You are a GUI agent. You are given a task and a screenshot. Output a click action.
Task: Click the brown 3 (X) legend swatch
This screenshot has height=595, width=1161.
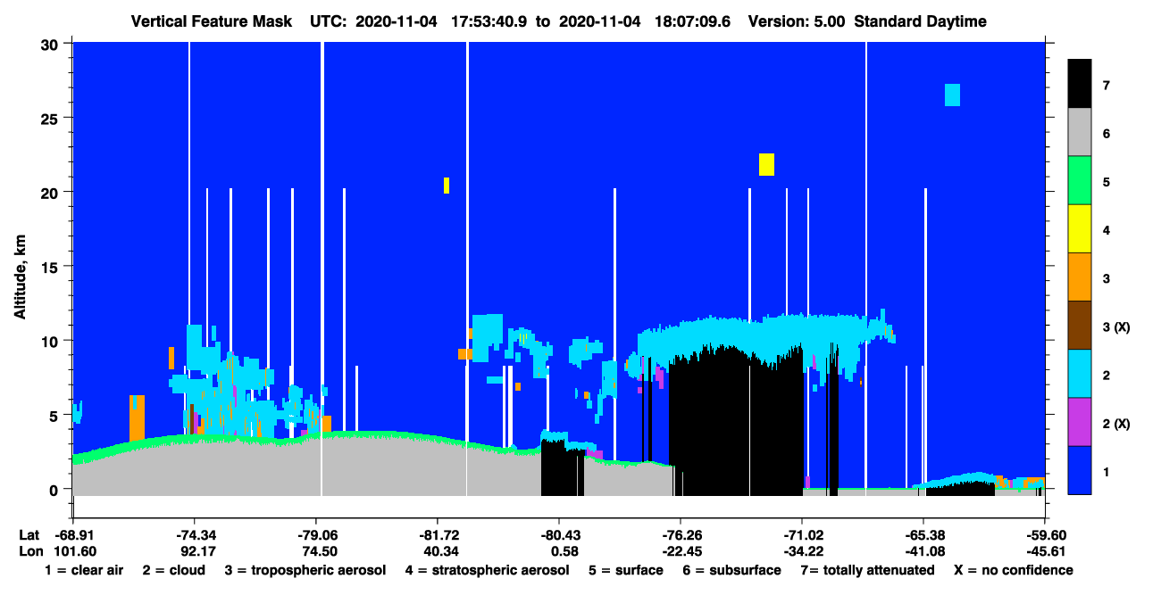tap(1080, 326)
